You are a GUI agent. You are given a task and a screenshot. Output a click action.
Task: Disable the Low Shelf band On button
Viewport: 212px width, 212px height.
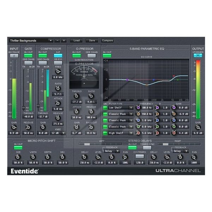[x=105, y=108]
